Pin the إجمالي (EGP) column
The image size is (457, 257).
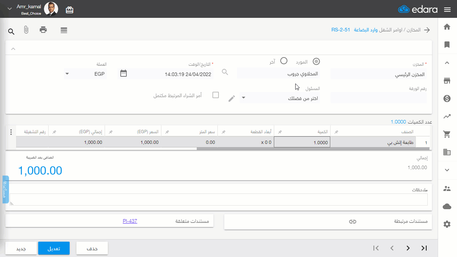pyautogui.click(x=54, y=132)
